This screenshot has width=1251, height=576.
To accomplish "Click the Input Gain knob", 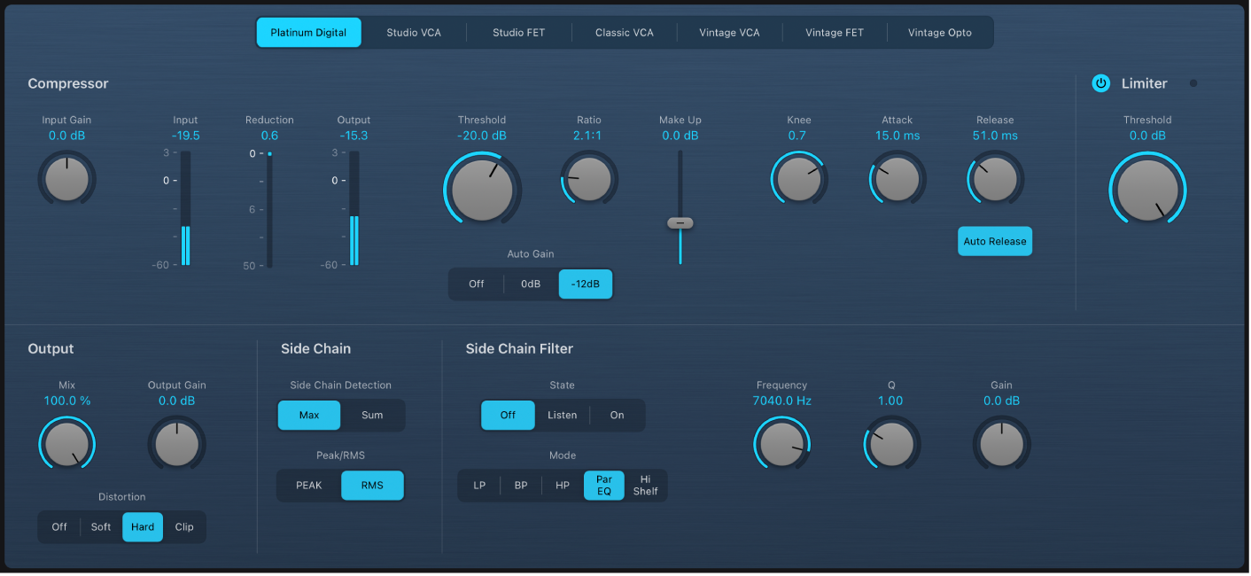I will [x=66, y=178].
